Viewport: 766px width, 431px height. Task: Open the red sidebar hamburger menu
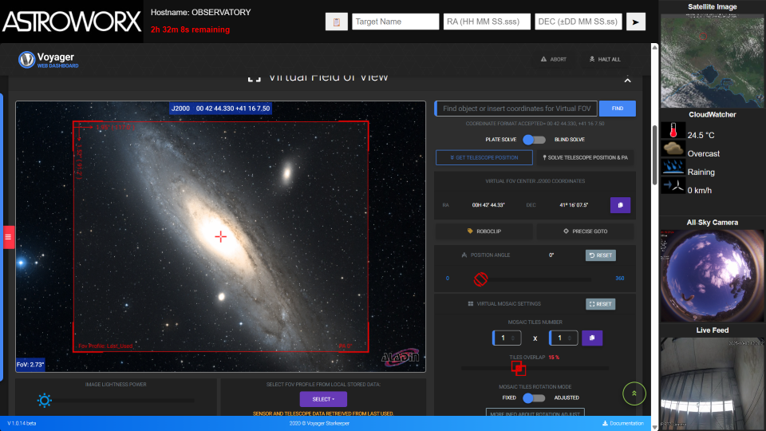(x=9, y=237)
